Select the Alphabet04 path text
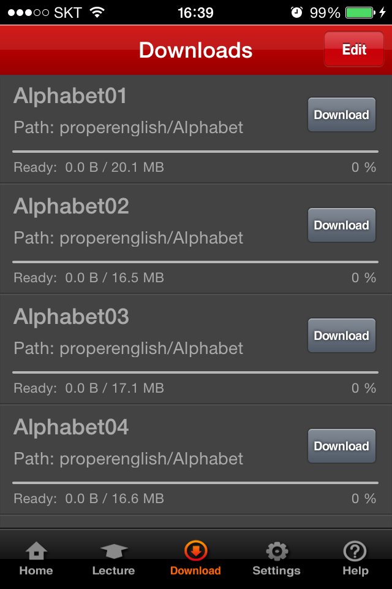Image resolution: width=392 pixels, height=589 pixels. coord(128,459)
